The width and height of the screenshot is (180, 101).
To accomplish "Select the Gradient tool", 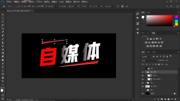I will click(x=3, y=53).
